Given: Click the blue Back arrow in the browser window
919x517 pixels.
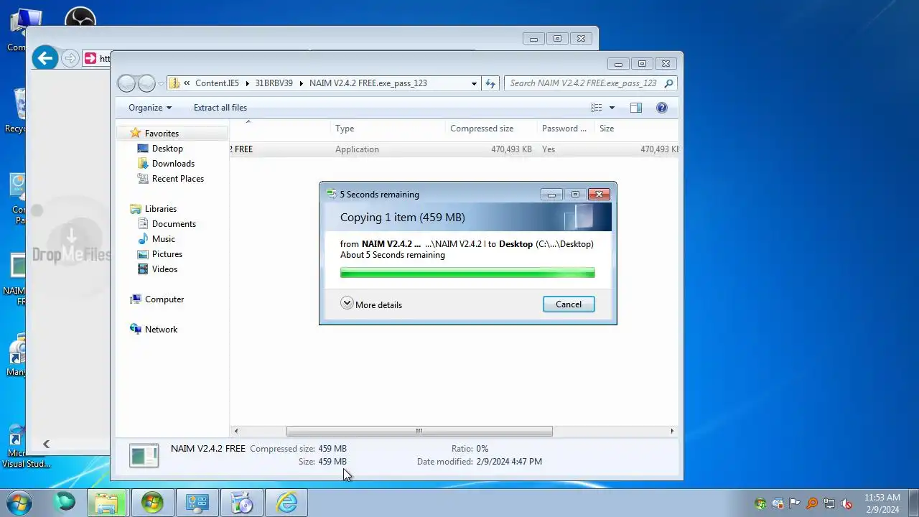Looking at the screenshot, I should click(45, 58).
